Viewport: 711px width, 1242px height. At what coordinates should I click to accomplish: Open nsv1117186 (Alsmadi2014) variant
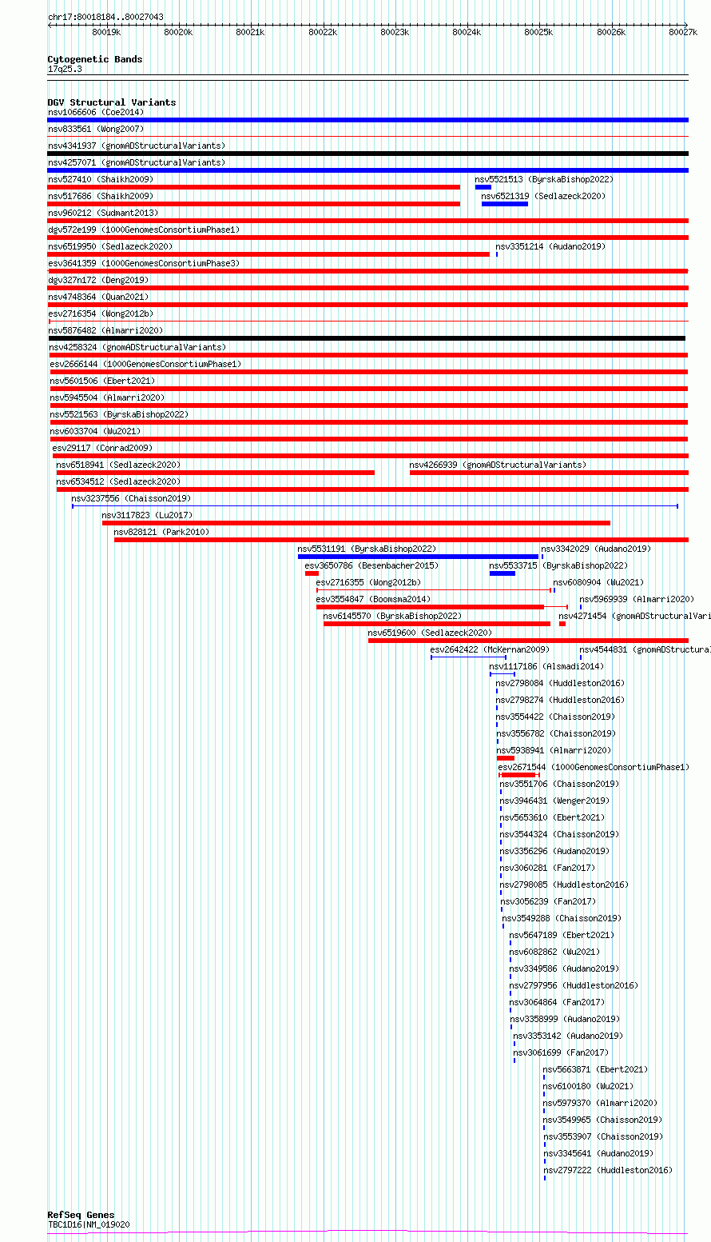point(547,666)
